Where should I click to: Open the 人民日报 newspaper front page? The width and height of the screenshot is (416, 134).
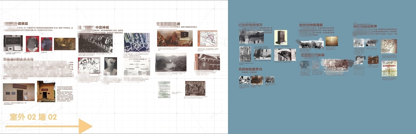click(389, 68)
